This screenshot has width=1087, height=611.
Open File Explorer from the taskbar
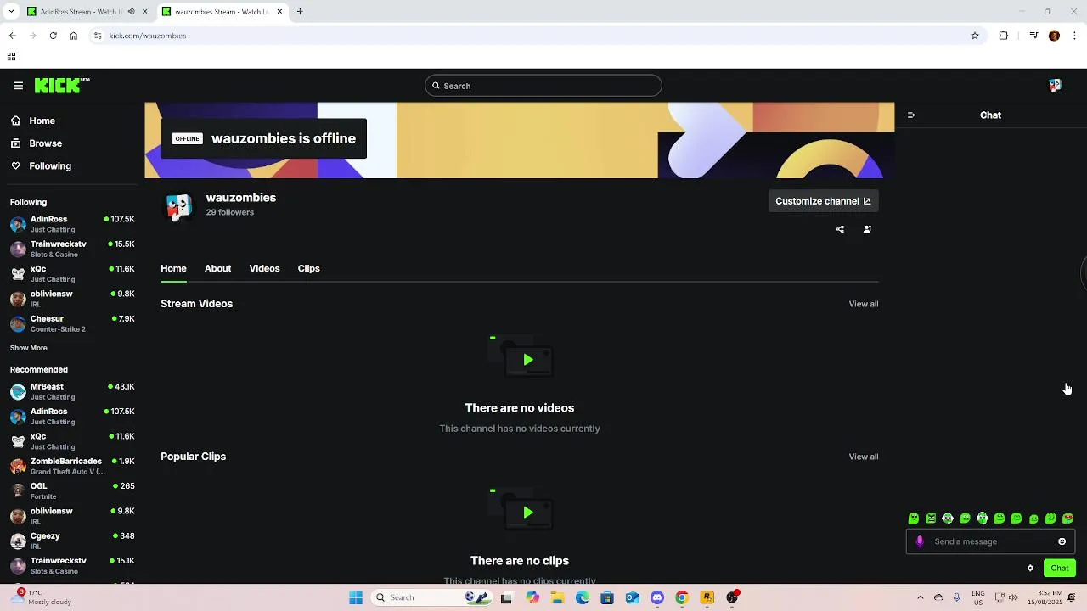(x=557, y=597)
